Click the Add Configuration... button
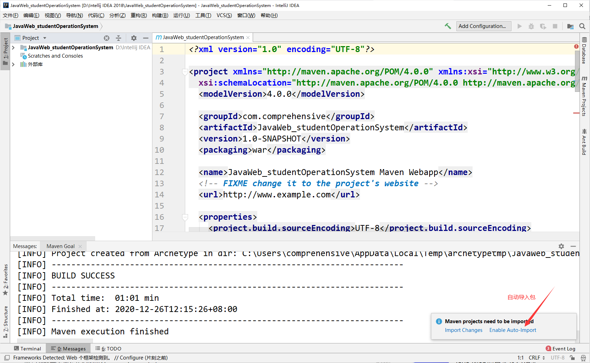The image size is (590, 363). point(484,26)
